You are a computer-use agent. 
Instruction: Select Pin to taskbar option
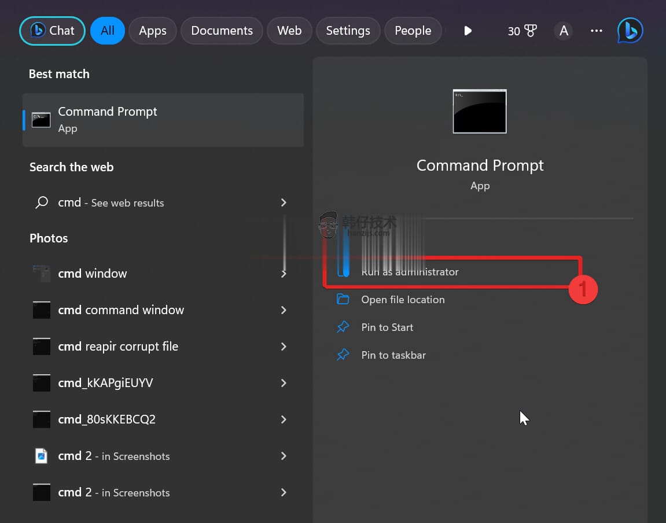click(393, 355)
